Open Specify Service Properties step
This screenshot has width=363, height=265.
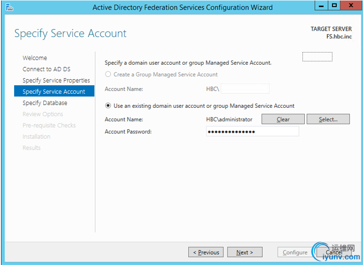56,80
